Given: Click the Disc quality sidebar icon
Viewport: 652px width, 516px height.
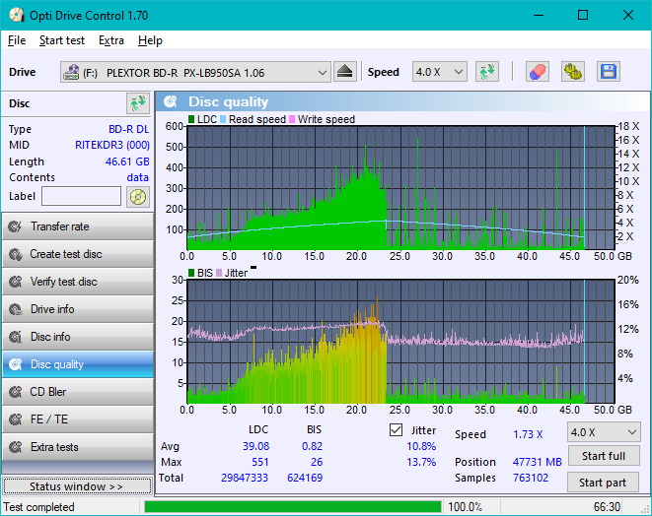Looking at the screenshot, I should tap(16, 364).
